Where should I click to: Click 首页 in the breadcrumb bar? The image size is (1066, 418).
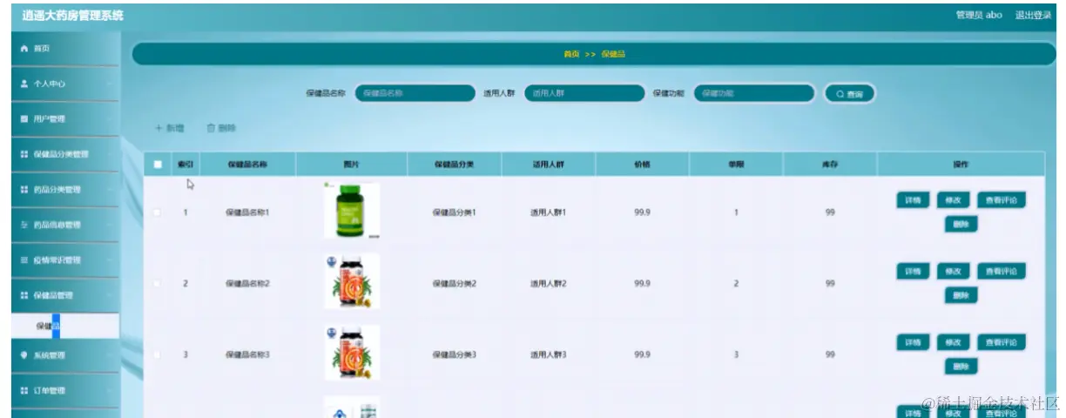coord(571,54)
